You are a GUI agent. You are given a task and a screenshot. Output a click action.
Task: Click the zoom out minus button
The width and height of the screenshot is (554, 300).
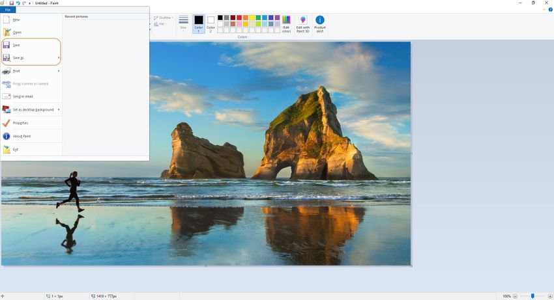point(515,296)
